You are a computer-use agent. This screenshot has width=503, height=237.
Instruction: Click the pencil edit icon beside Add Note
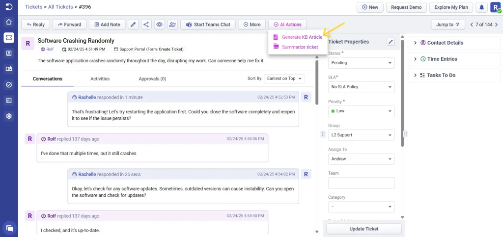[x=133, y=25]
